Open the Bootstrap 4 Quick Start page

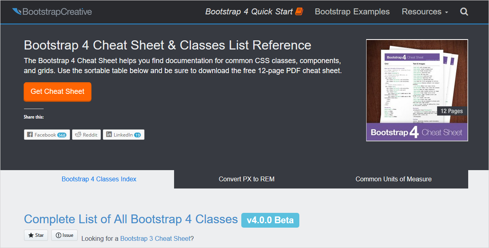pos(249,12)
